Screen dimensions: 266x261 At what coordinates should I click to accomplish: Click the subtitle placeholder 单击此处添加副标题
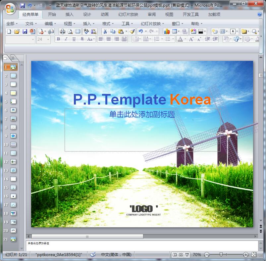[142, 114]
